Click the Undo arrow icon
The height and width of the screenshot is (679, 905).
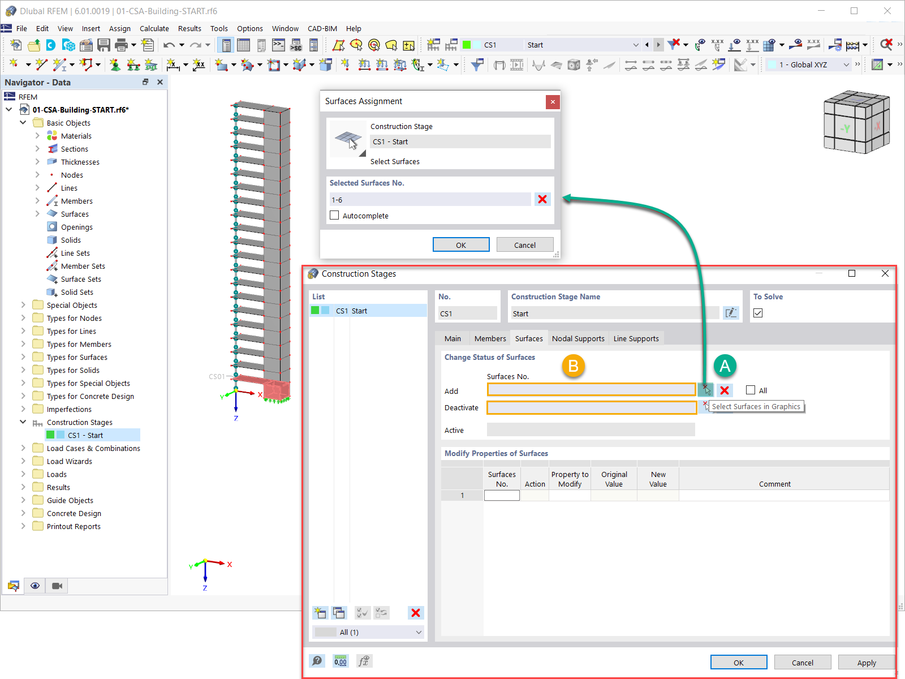pyautogui.click(x=169, y=45)
